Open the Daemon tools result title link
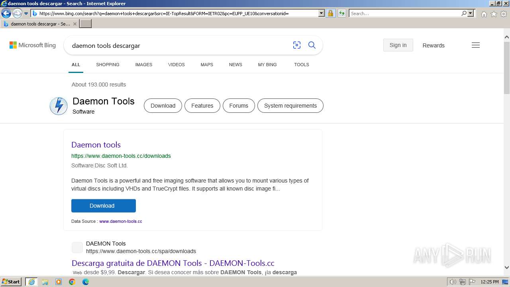The image size is (510, 287). tap(96, 145)
